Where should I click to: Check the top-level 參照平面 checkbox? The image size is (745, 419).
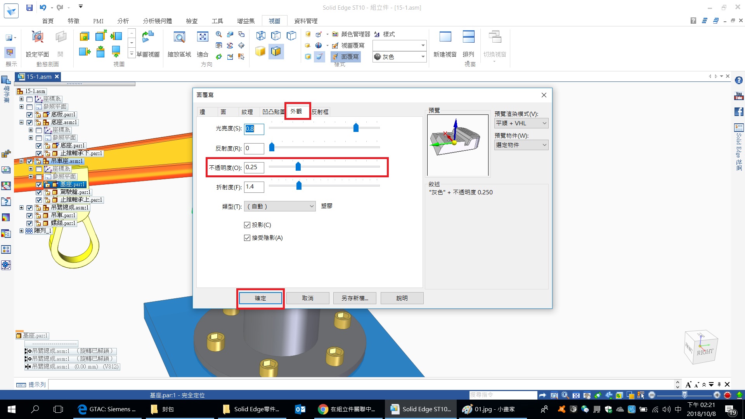coord(29,107)
